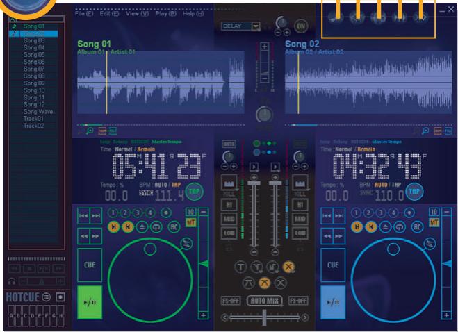Trigger cue point 1 on left deck
The width and height of the screenshot is (458, 332).
(113, 213)
